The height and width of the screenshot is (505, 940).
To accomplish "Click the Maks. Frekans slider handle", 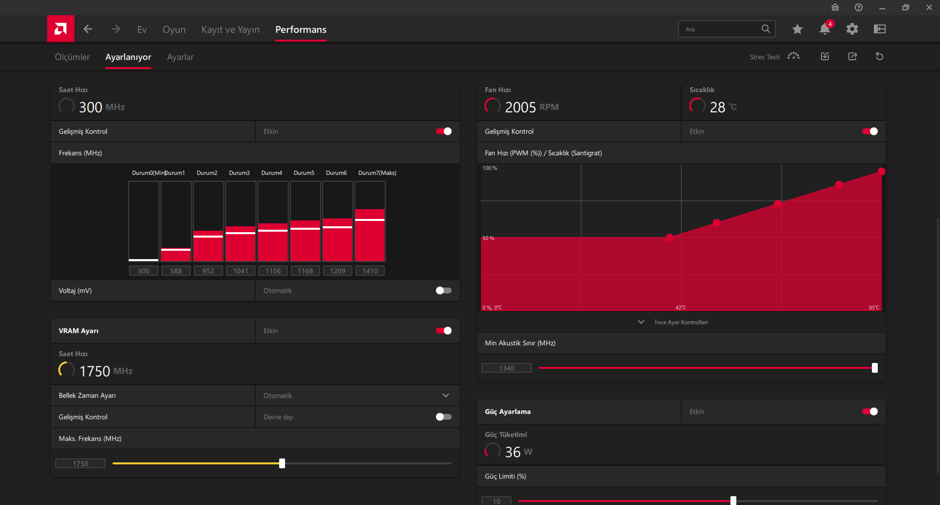I will [x=282, y=463].
